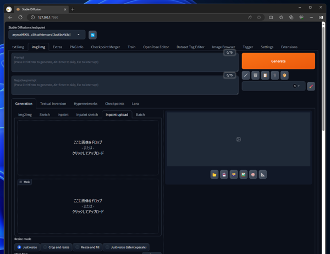Select the Batch sub-tab
330x254 pixels.
140,115
